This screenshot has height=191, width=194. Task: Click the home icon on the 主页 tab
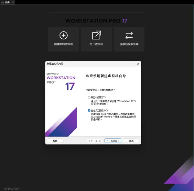click(x=2, y=2)
